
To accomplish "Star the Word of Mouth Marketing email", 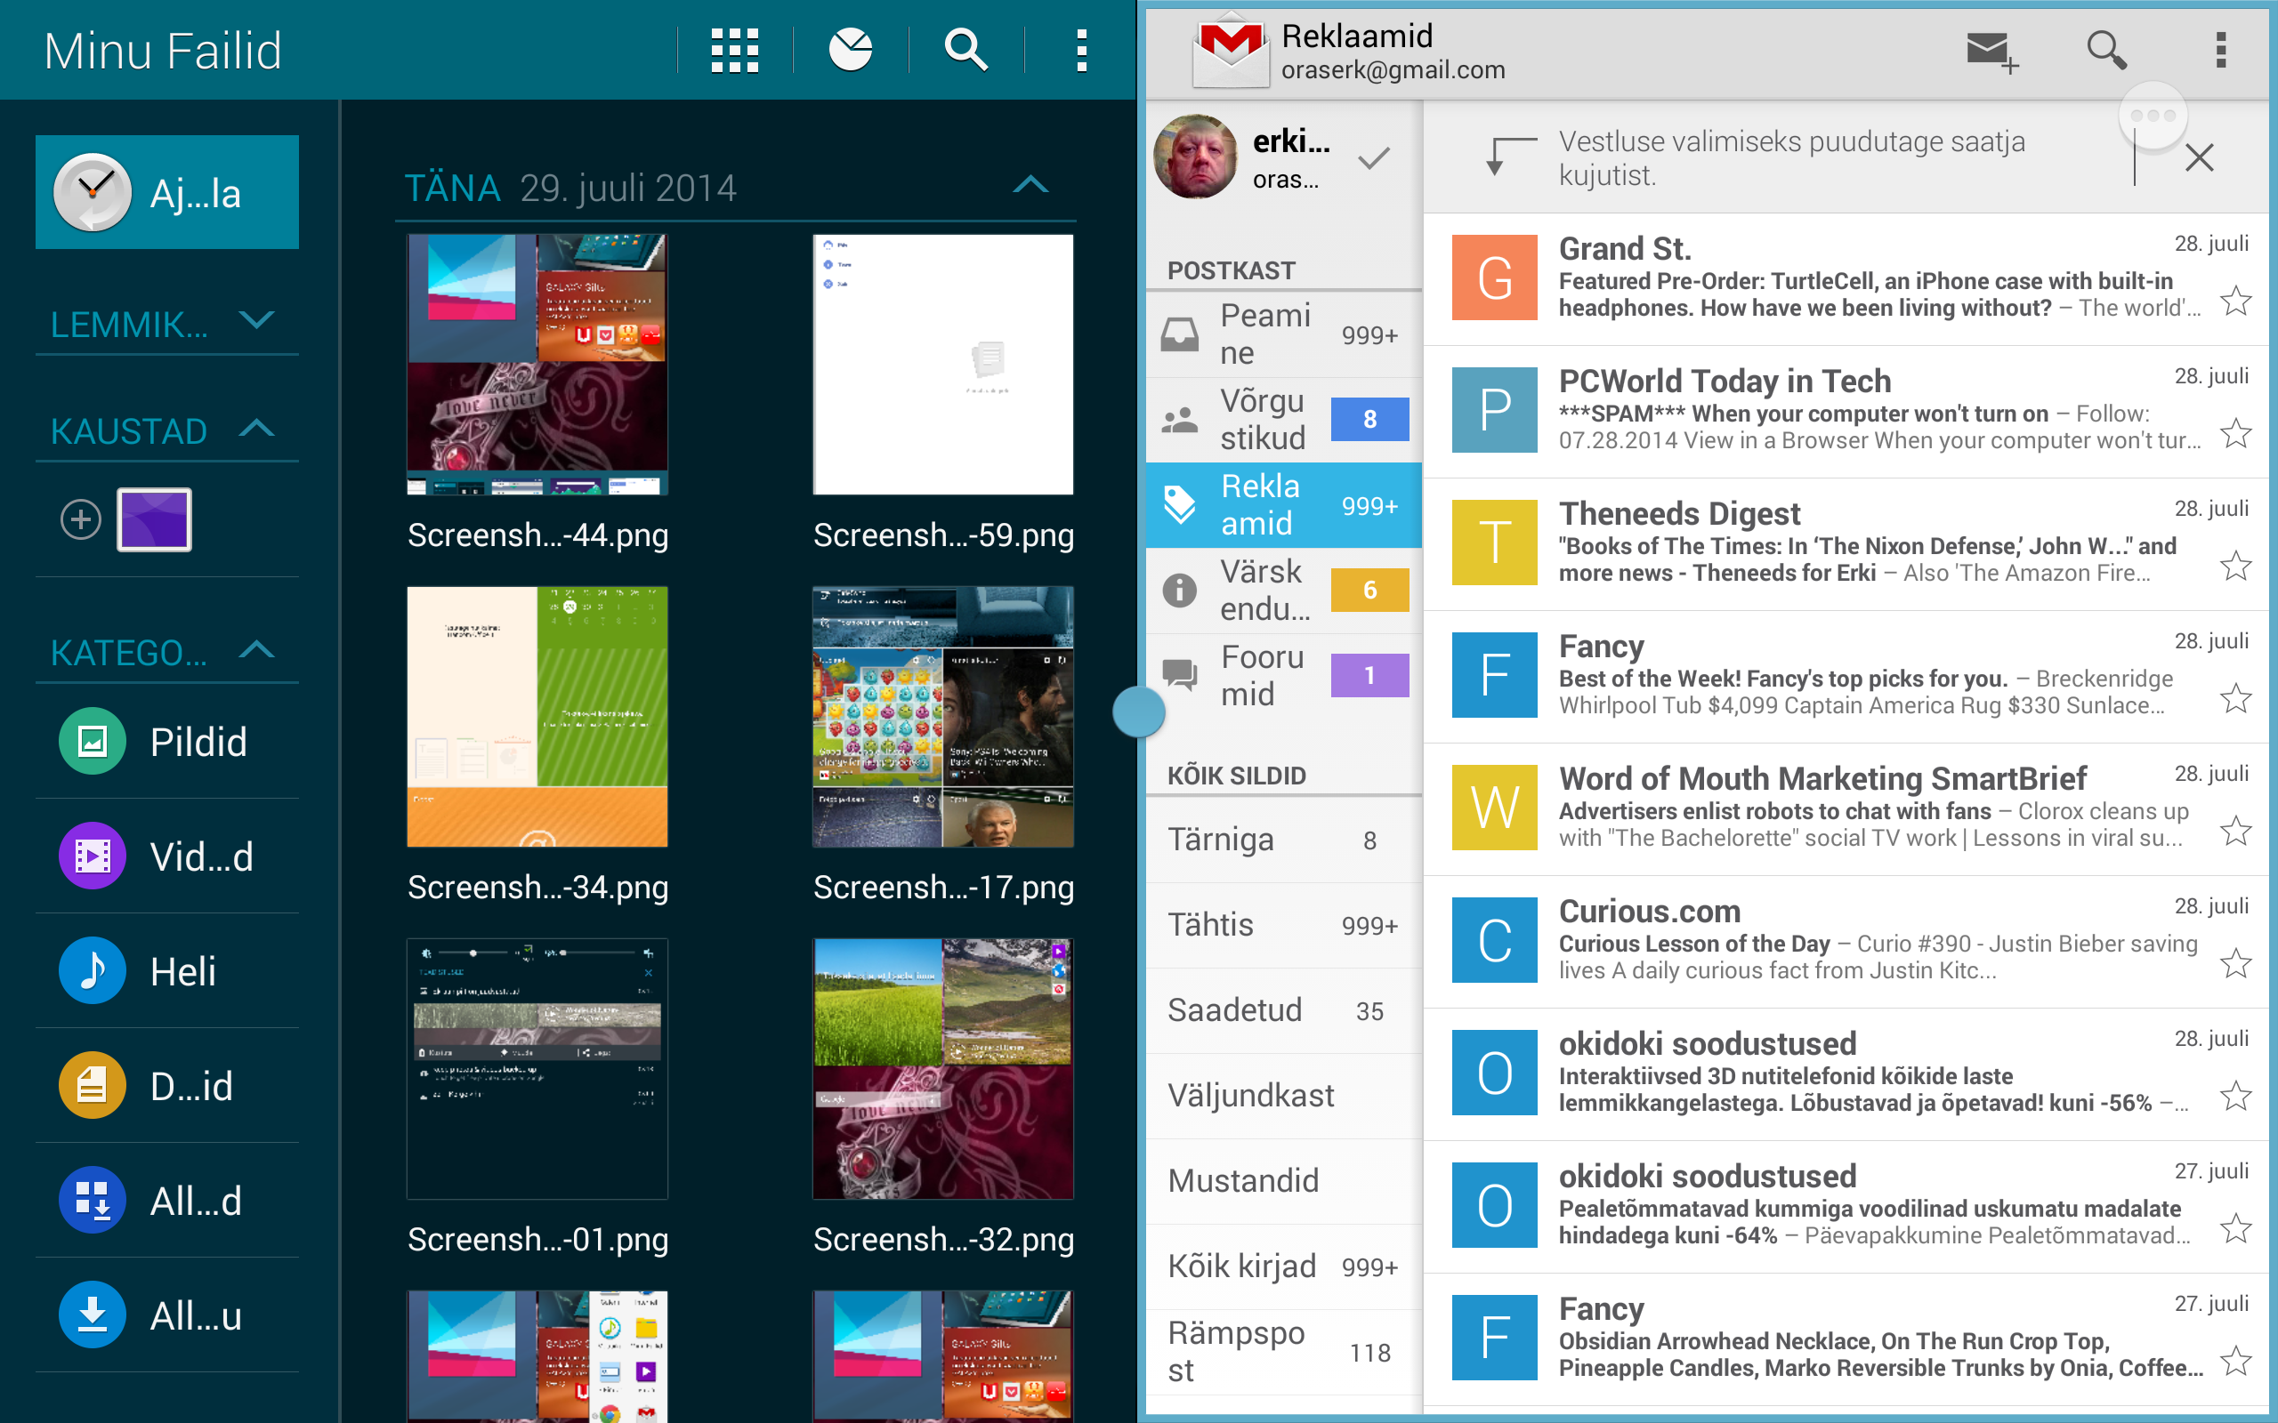I will (2235, 832).
